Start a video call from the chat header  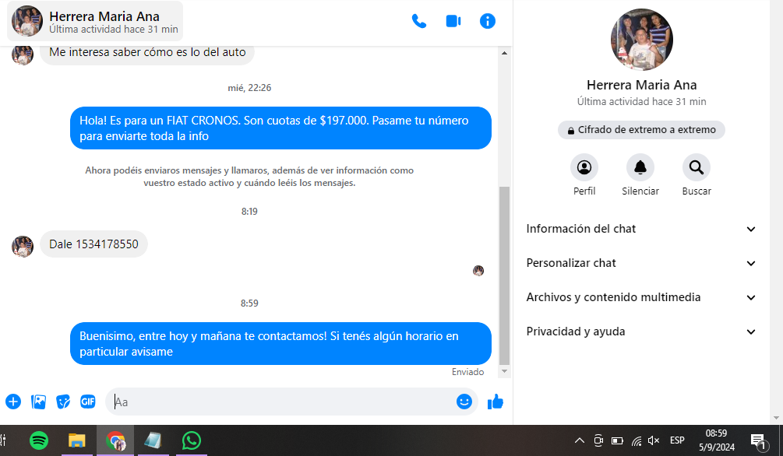[453, 21]
